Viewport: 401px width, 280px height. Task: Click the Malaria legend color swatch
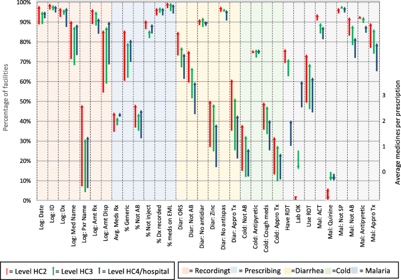[354, 271]
